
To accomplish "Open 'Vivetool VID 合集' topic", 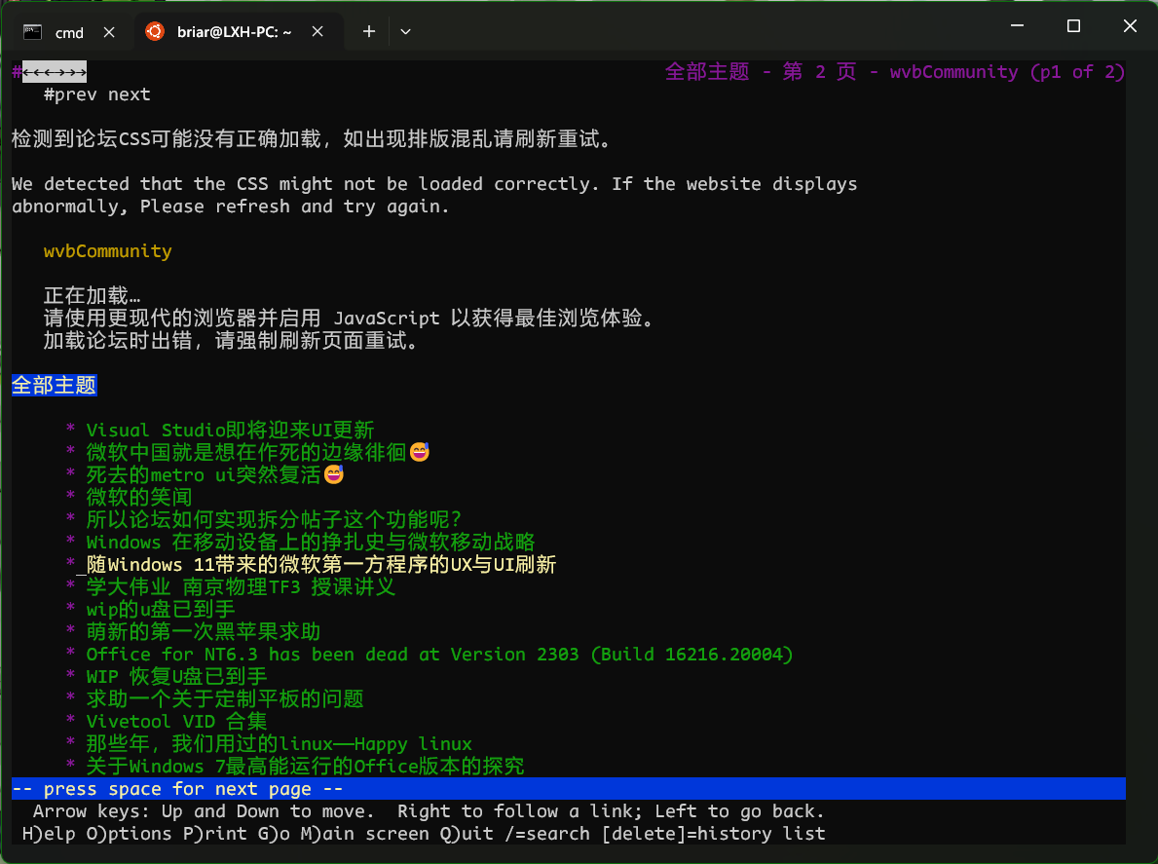I will 176,722.
